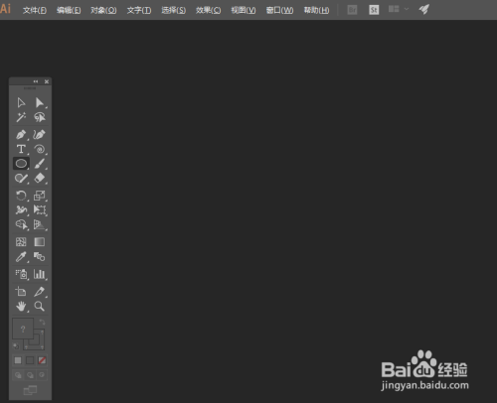Select the Pen tool
The image size is (497, 403).
(21, 135)
